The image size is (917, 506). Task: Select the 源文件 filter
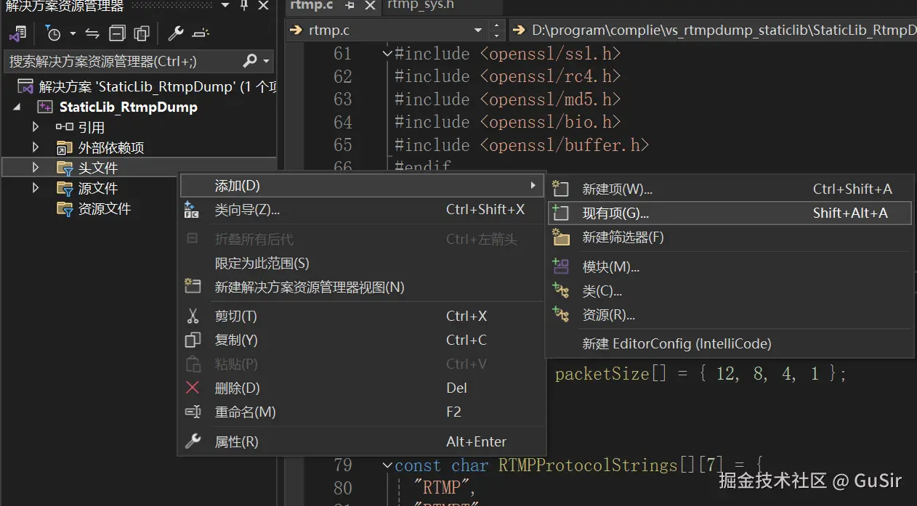point(97,188)
